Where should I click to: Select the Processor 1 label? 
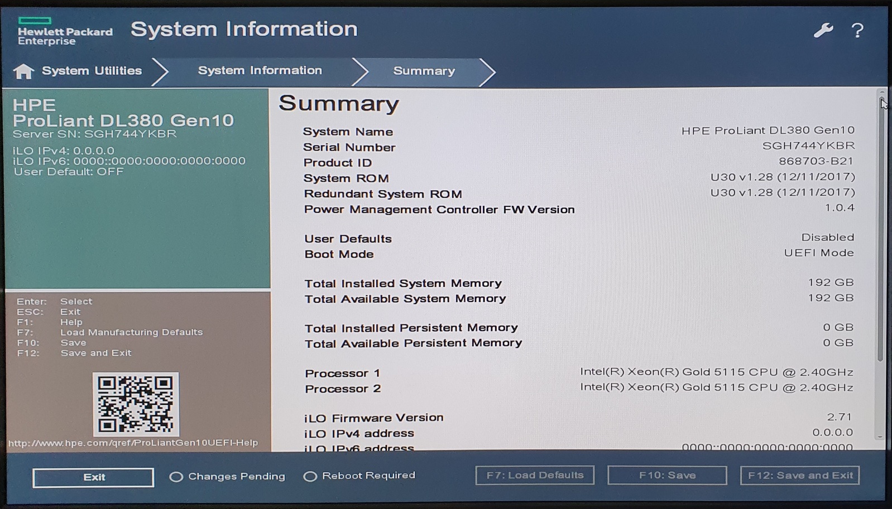343,373
